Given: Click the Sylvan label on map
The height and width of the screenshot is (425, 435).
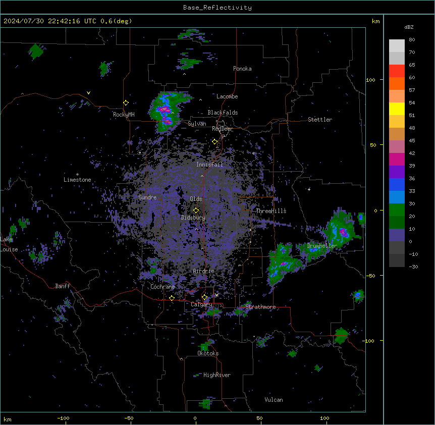Looking at the screenshot, I should pos(197,124).
